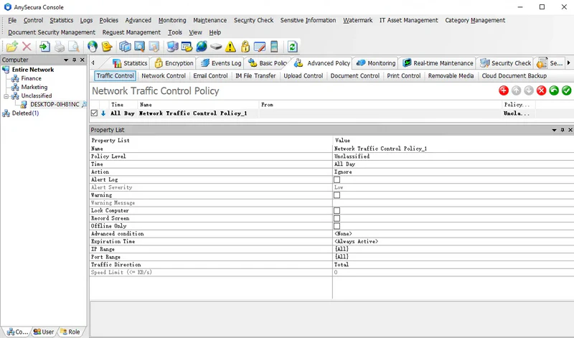Click the printer toolbar icon
574x338 pixels.
60,47
